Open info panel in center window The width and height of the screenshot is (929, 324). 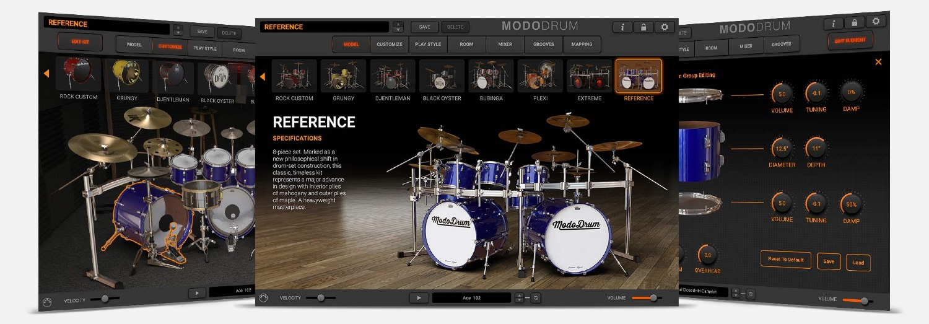[x=622, y=27]
